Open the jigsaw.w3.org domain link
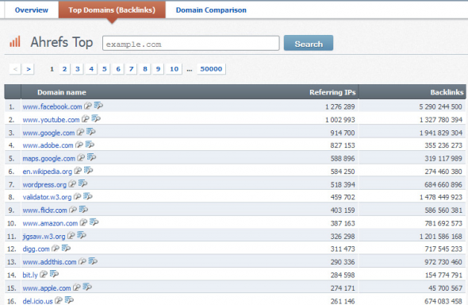Image resolution: width=468 pixels, height=305 pixels. tap(44, 236)
